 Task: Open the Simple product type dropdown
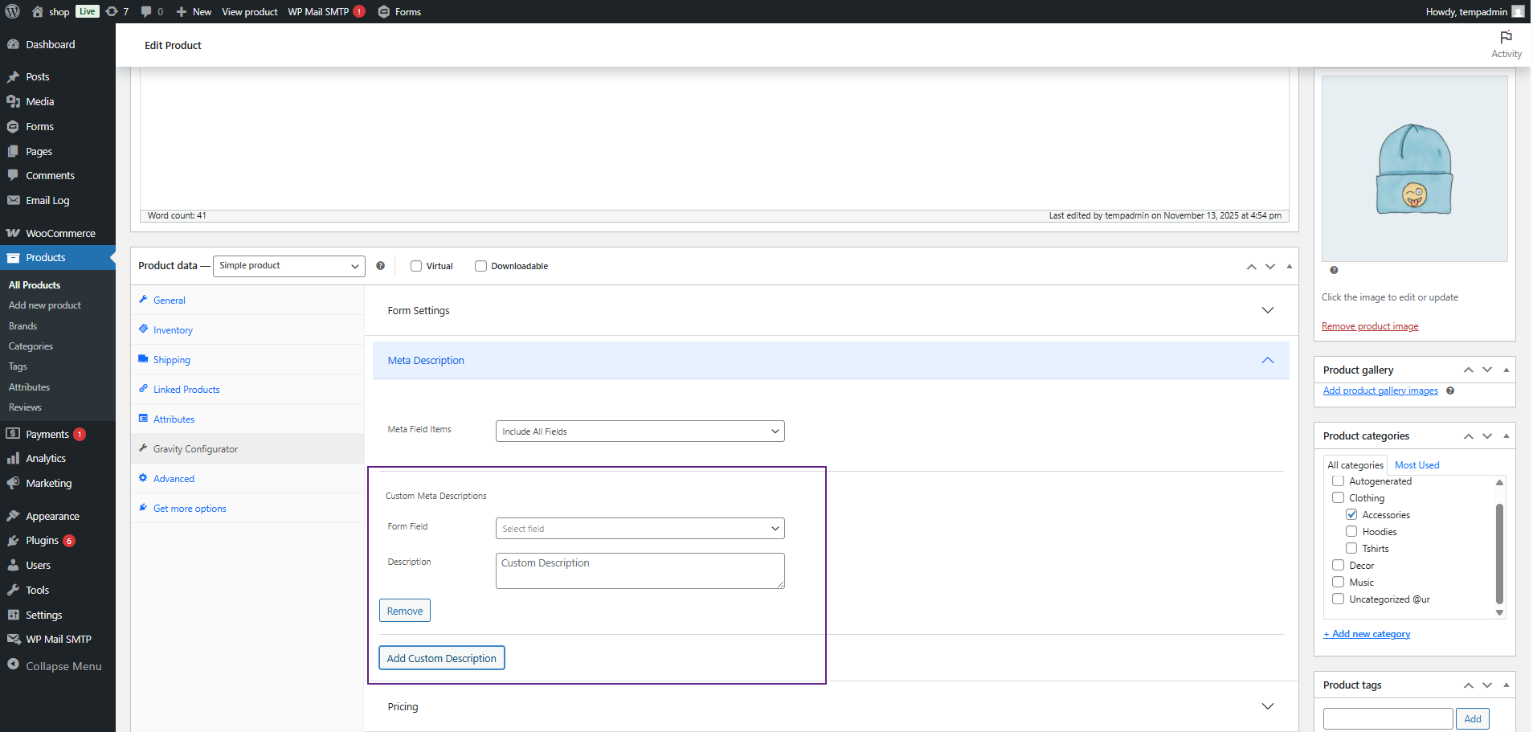288,266
